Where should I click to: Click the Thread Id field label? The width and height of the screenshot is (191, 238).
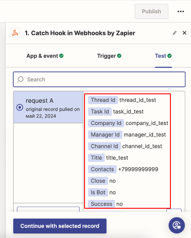(x=103, y=100)
